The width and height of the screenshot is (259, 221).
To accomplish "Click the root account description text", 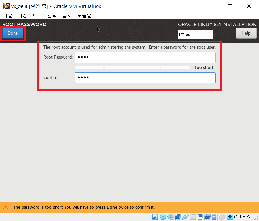I will (129, 47).
